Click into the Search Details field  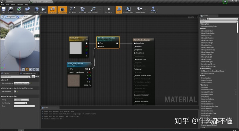point(15,77)
